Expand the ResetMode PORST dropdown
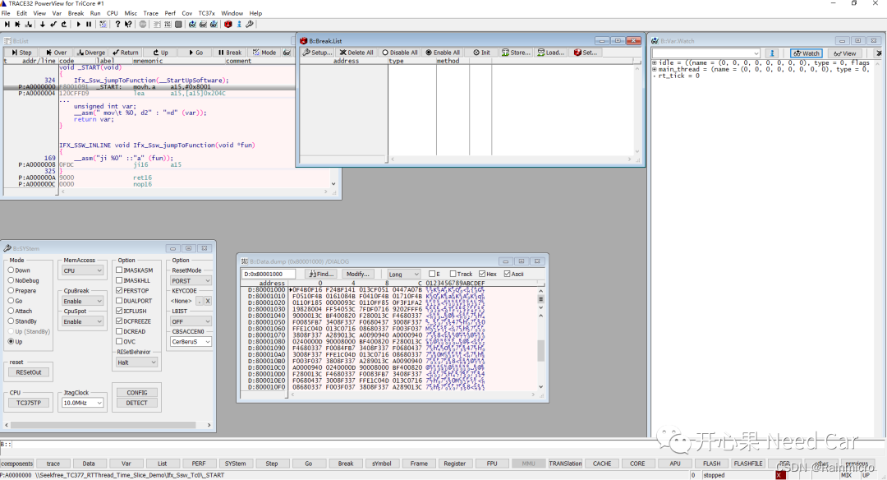This screenshot has width=887, height=480. tap(190, 280)
